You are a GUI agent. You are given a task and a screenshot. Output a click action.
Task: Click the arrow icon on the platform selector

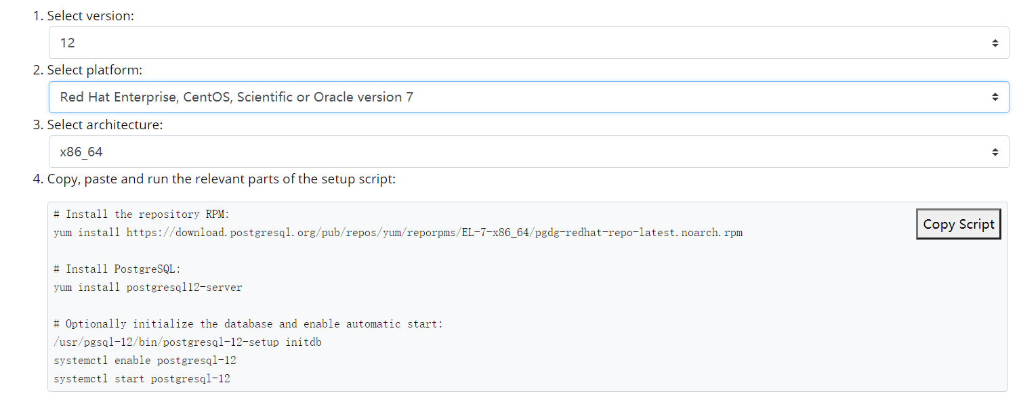[x=995, y=97]
